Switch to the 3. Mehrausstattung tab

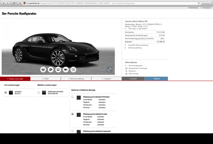[76, 79]
